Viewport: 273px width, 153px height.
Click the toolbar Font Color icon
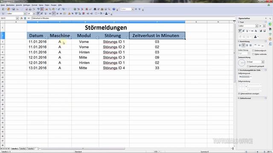(x=106, y=14)
